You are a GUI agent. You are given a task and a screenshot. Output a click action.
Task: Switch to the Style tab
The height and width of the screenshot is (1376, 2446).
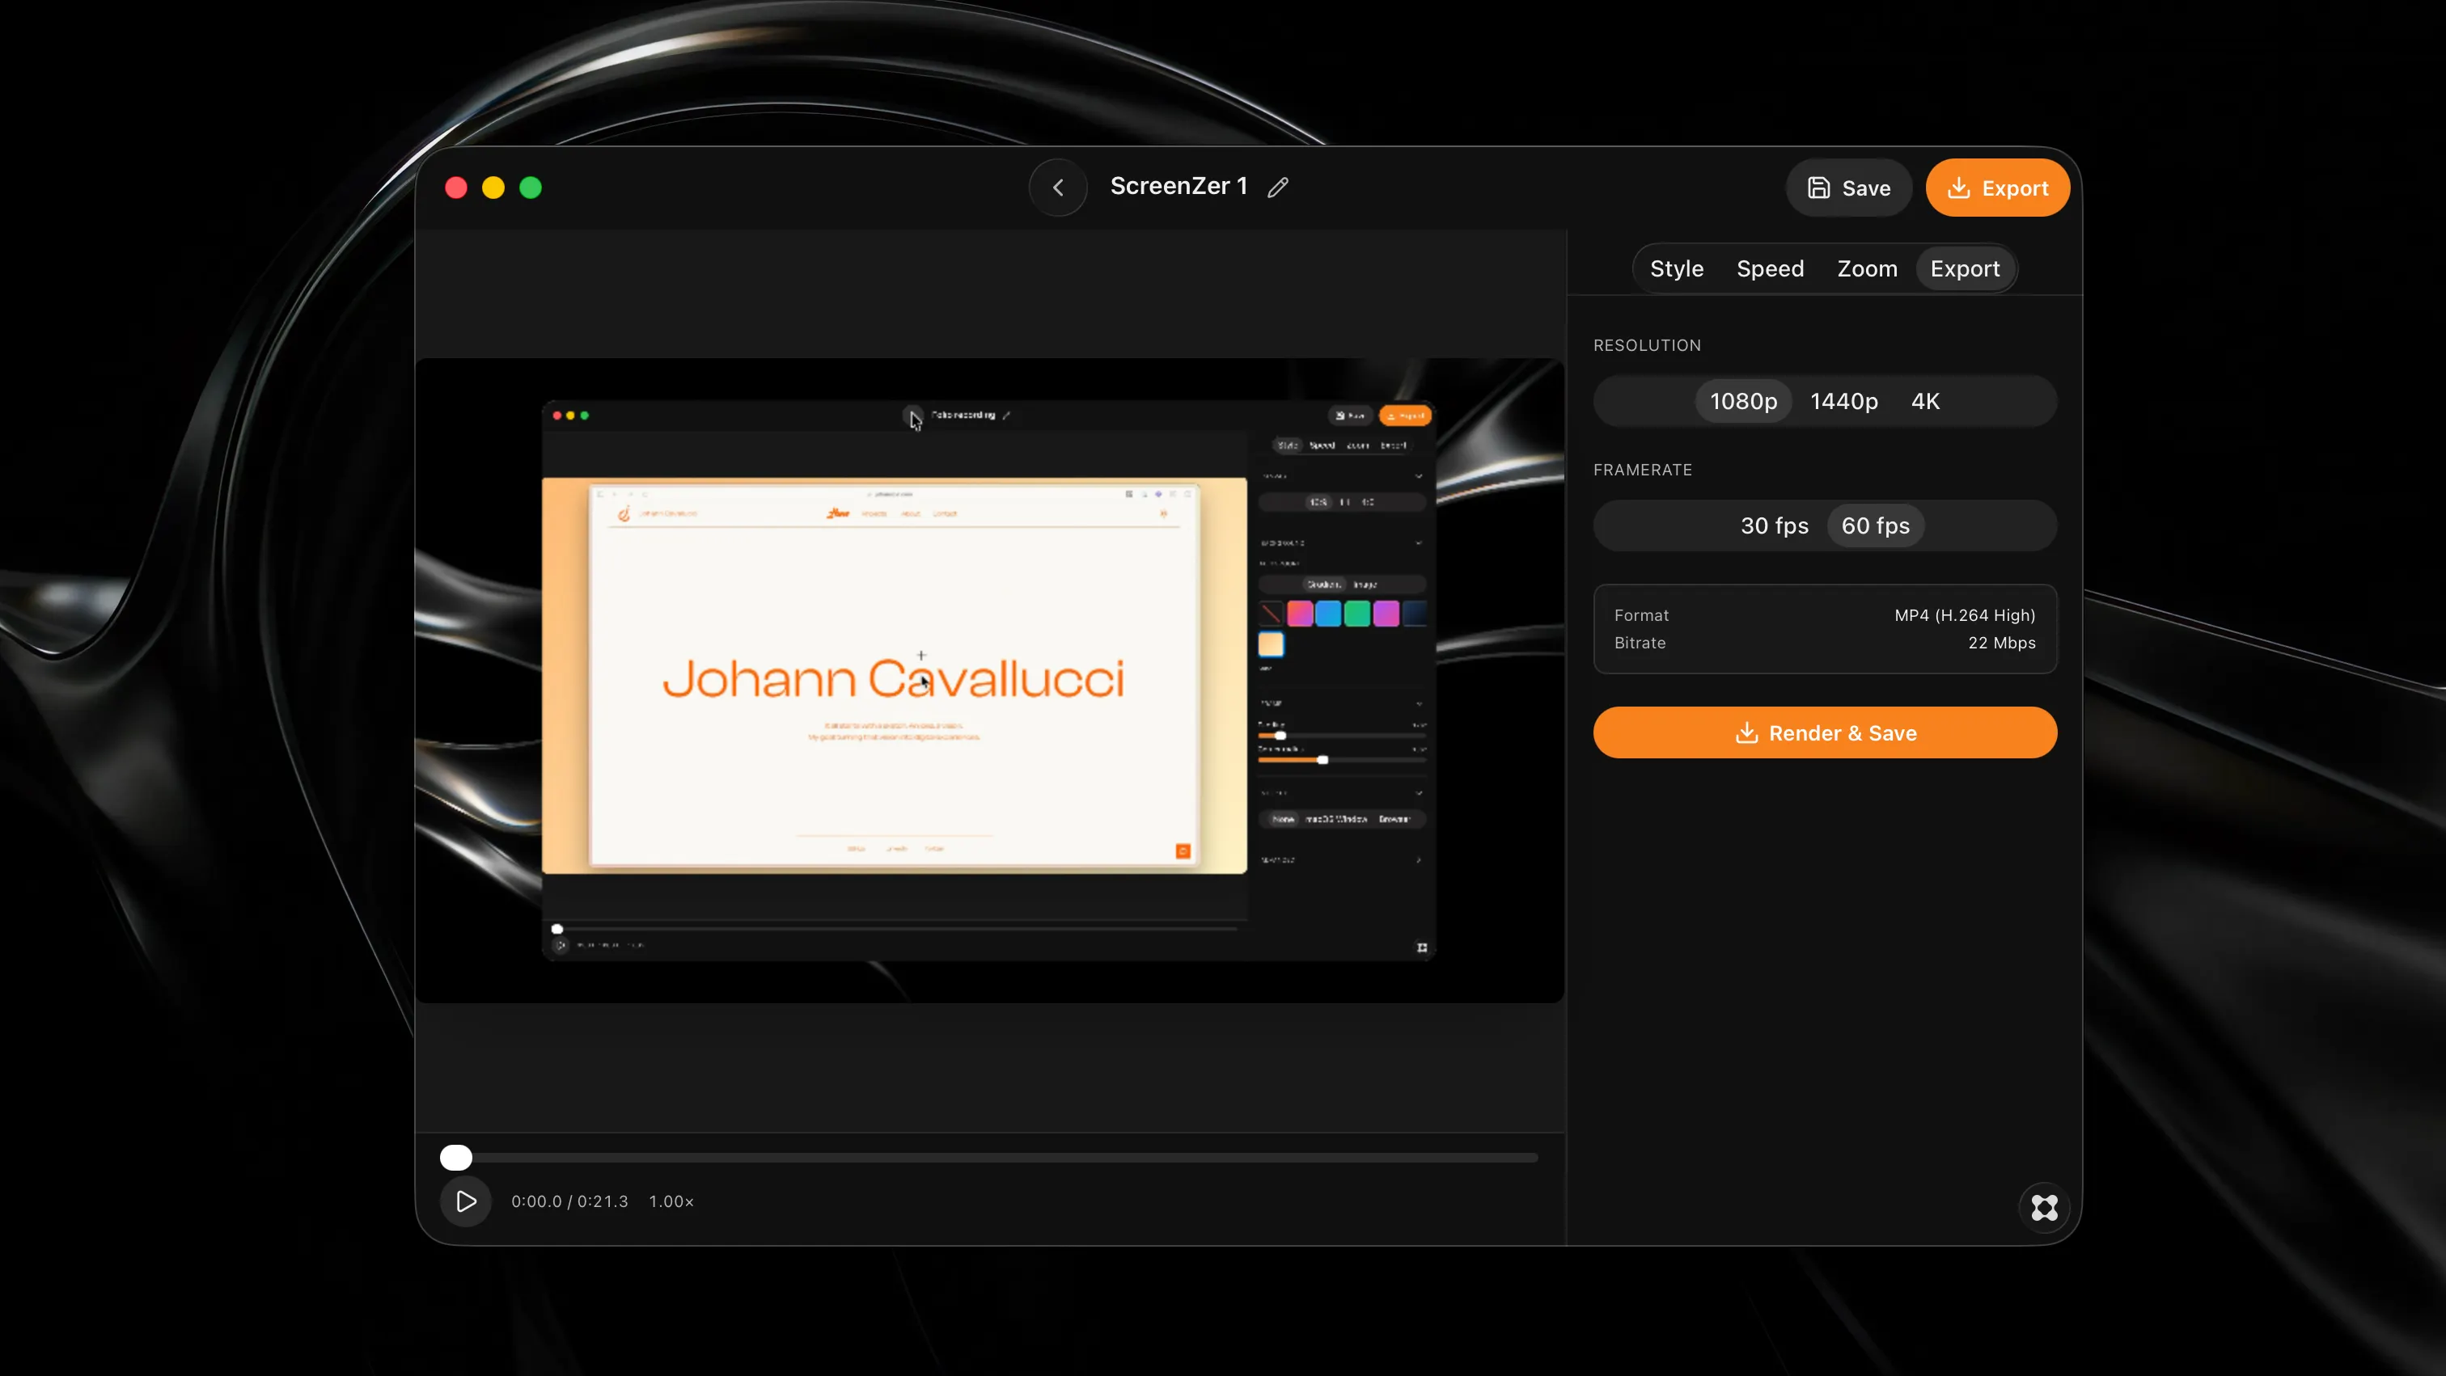pyautogui.click(x=1676, y=268)
